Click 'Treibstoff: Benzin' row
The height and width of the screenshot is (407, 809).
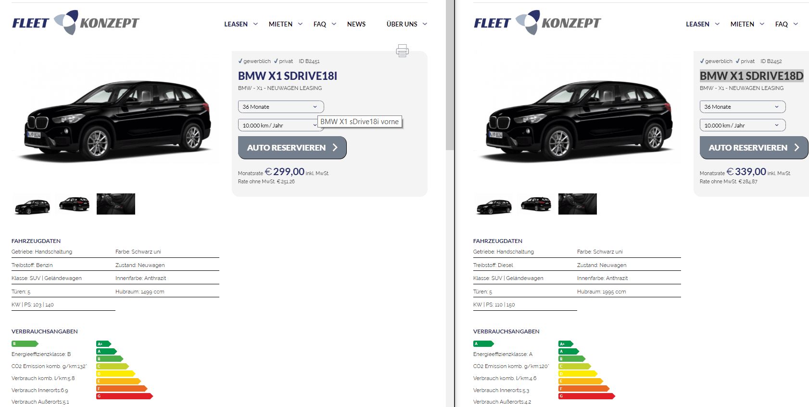pos(32,265)
